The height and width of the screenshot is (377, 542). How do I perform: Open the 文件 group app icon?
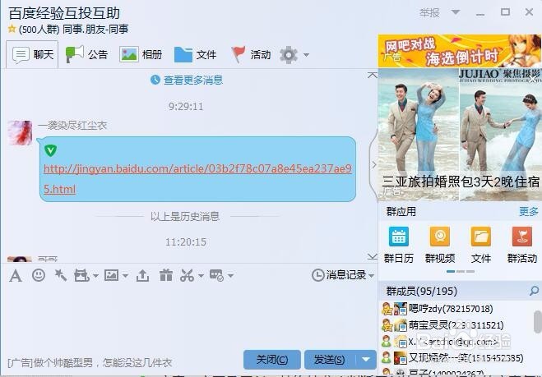(x=481, y=237)
